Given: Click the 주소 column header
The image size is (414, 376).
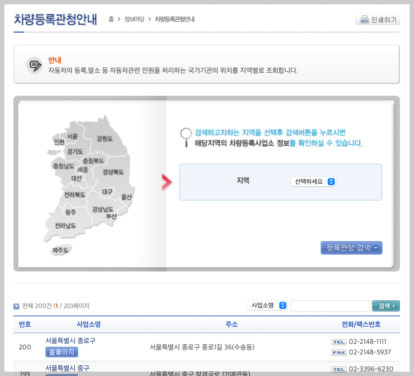Looking at the screenshot, I should coord(231,324).
